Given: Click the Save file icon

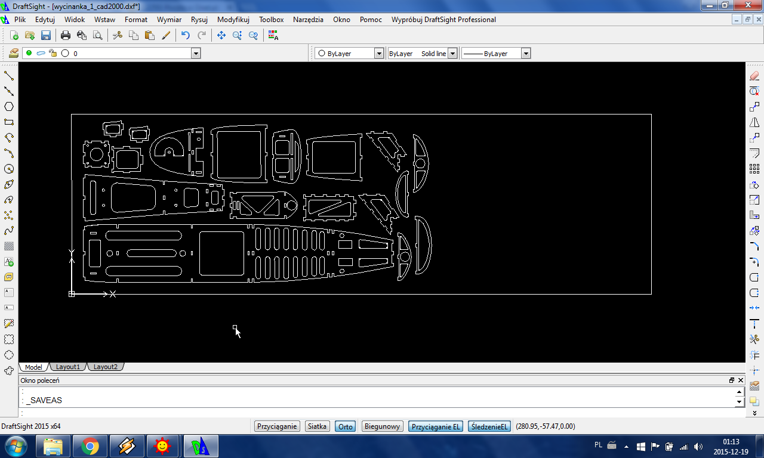Looking at the screenshot, I should click(46, 35).
